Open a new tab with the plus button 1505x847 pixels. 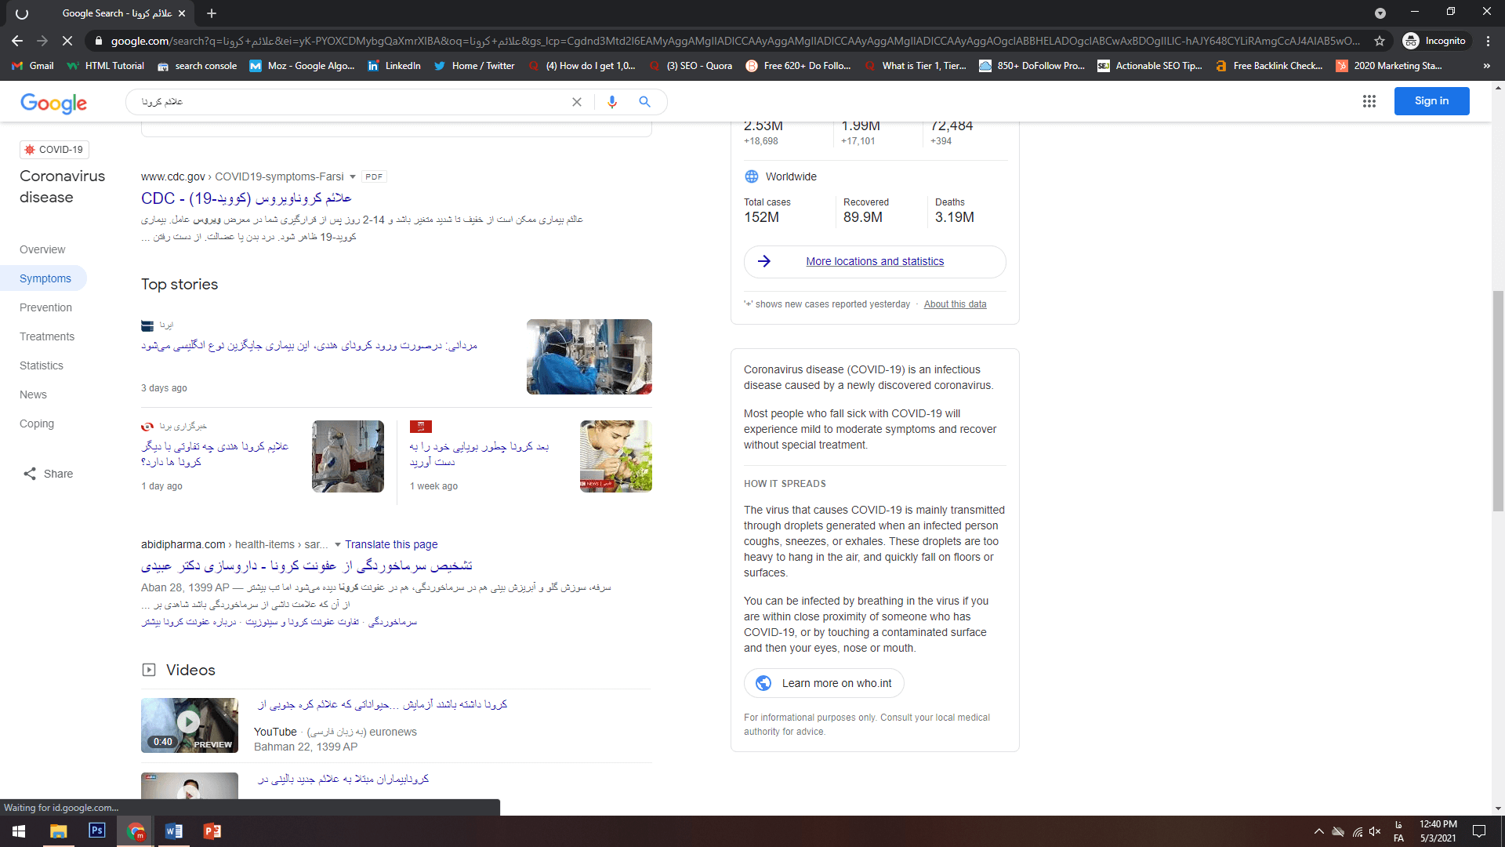click(x=212, y=13)
